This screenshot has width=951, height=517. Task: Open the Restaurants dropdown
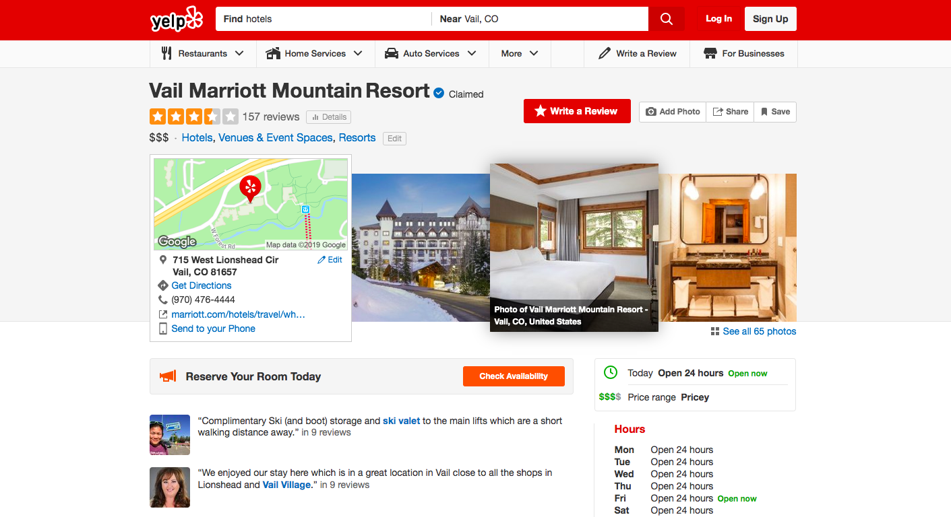tap(203, 53)
